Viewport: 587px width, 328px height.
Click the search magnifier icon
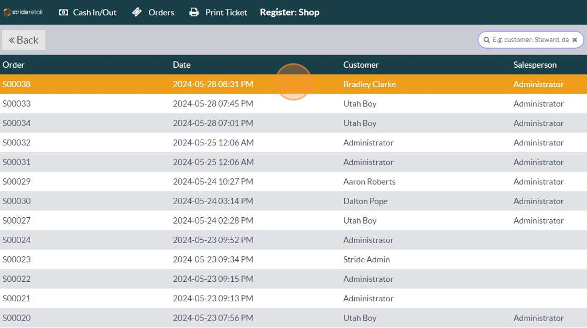pos(486,40)
